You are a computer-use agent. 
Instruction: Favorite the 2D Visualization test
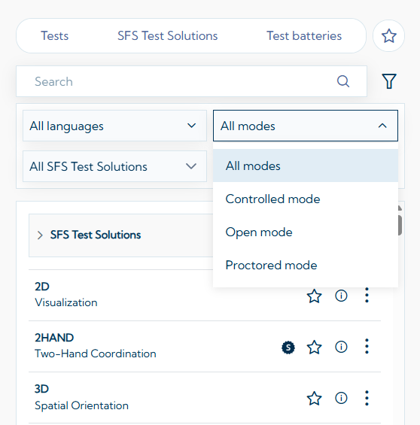[315, 296]
